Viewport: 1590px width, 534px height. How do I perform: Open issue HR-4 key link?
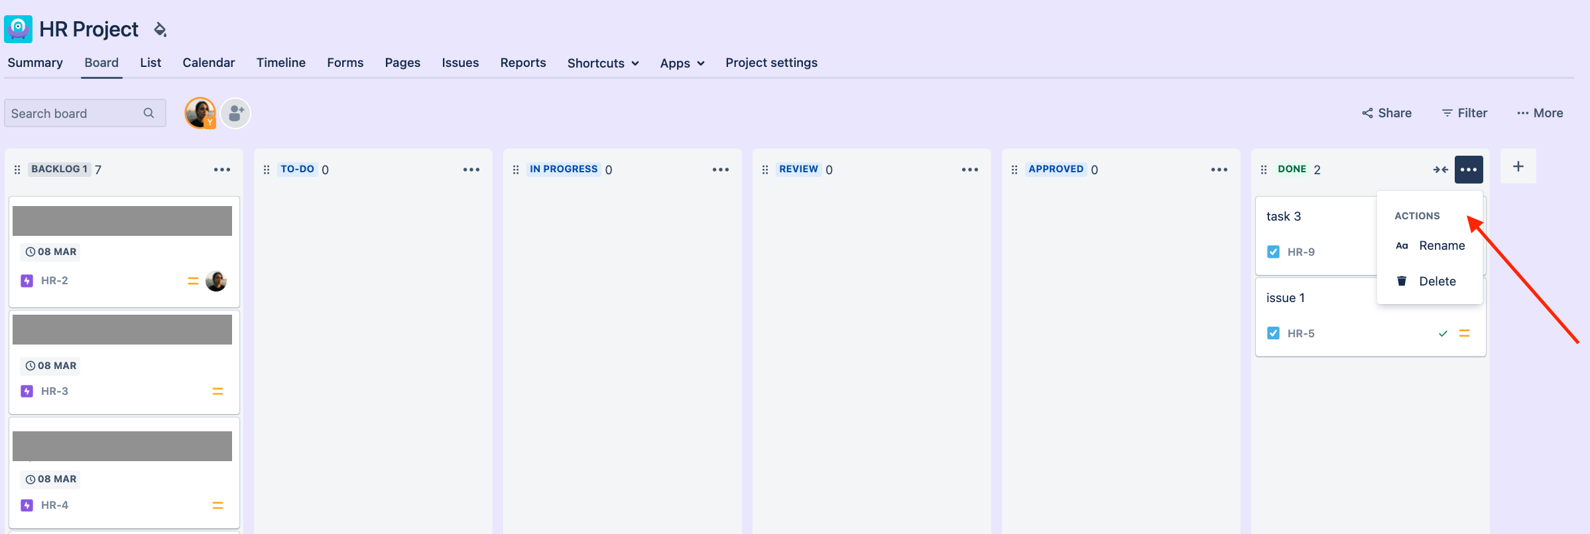[x=54, y=505]
